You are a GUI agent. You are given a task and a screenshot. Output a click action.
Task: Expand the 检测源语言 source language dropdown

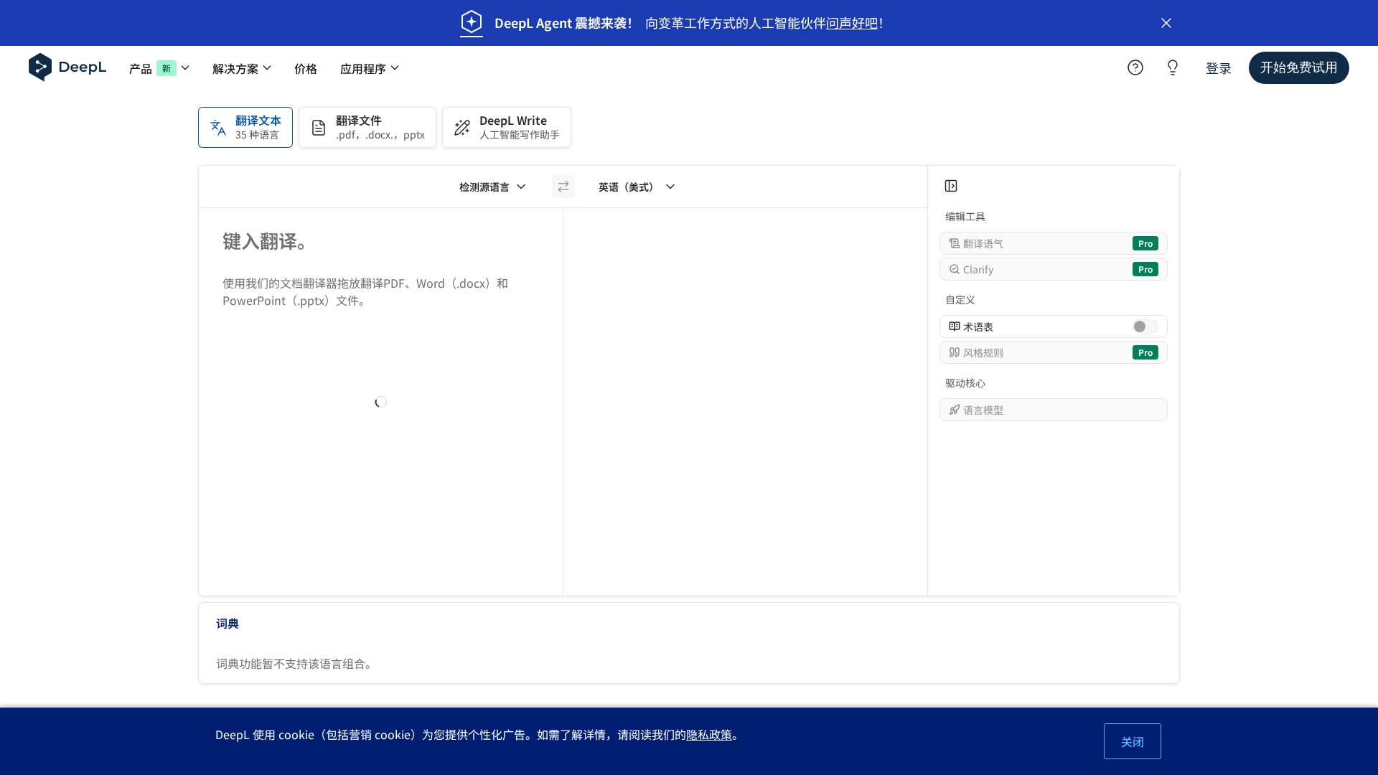pos(492,187)
